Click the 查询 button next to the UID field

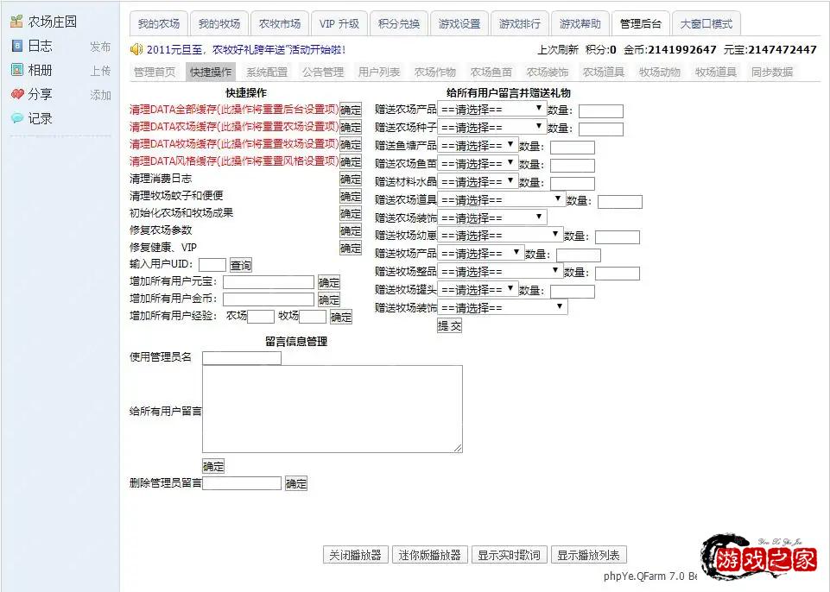tap(239, 264)
